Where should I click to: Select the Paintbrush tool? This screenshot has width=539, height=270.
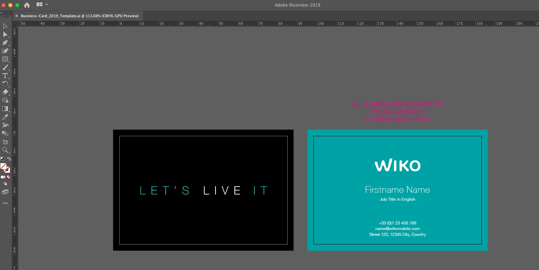pyautogui.click(x=5, y=68)
